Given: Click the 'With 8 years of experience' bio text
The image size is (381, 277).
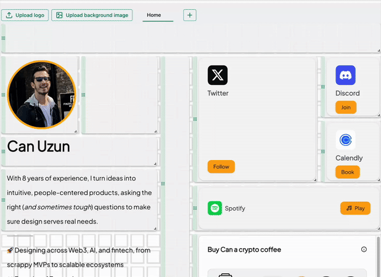Looking at the screenshot, I should coord(79,200).
